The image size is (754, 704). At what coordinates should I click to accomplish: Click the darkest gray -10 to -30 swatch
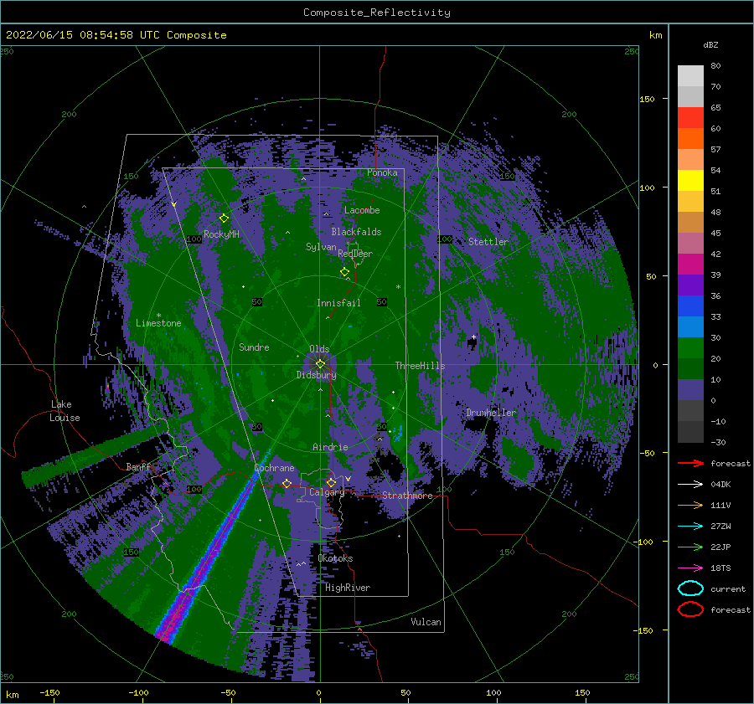690,432
